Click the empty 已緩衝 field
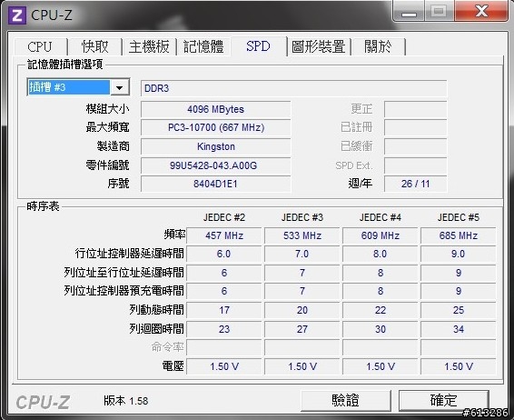This screenshot has width=514, height=420. click(415, 146)
